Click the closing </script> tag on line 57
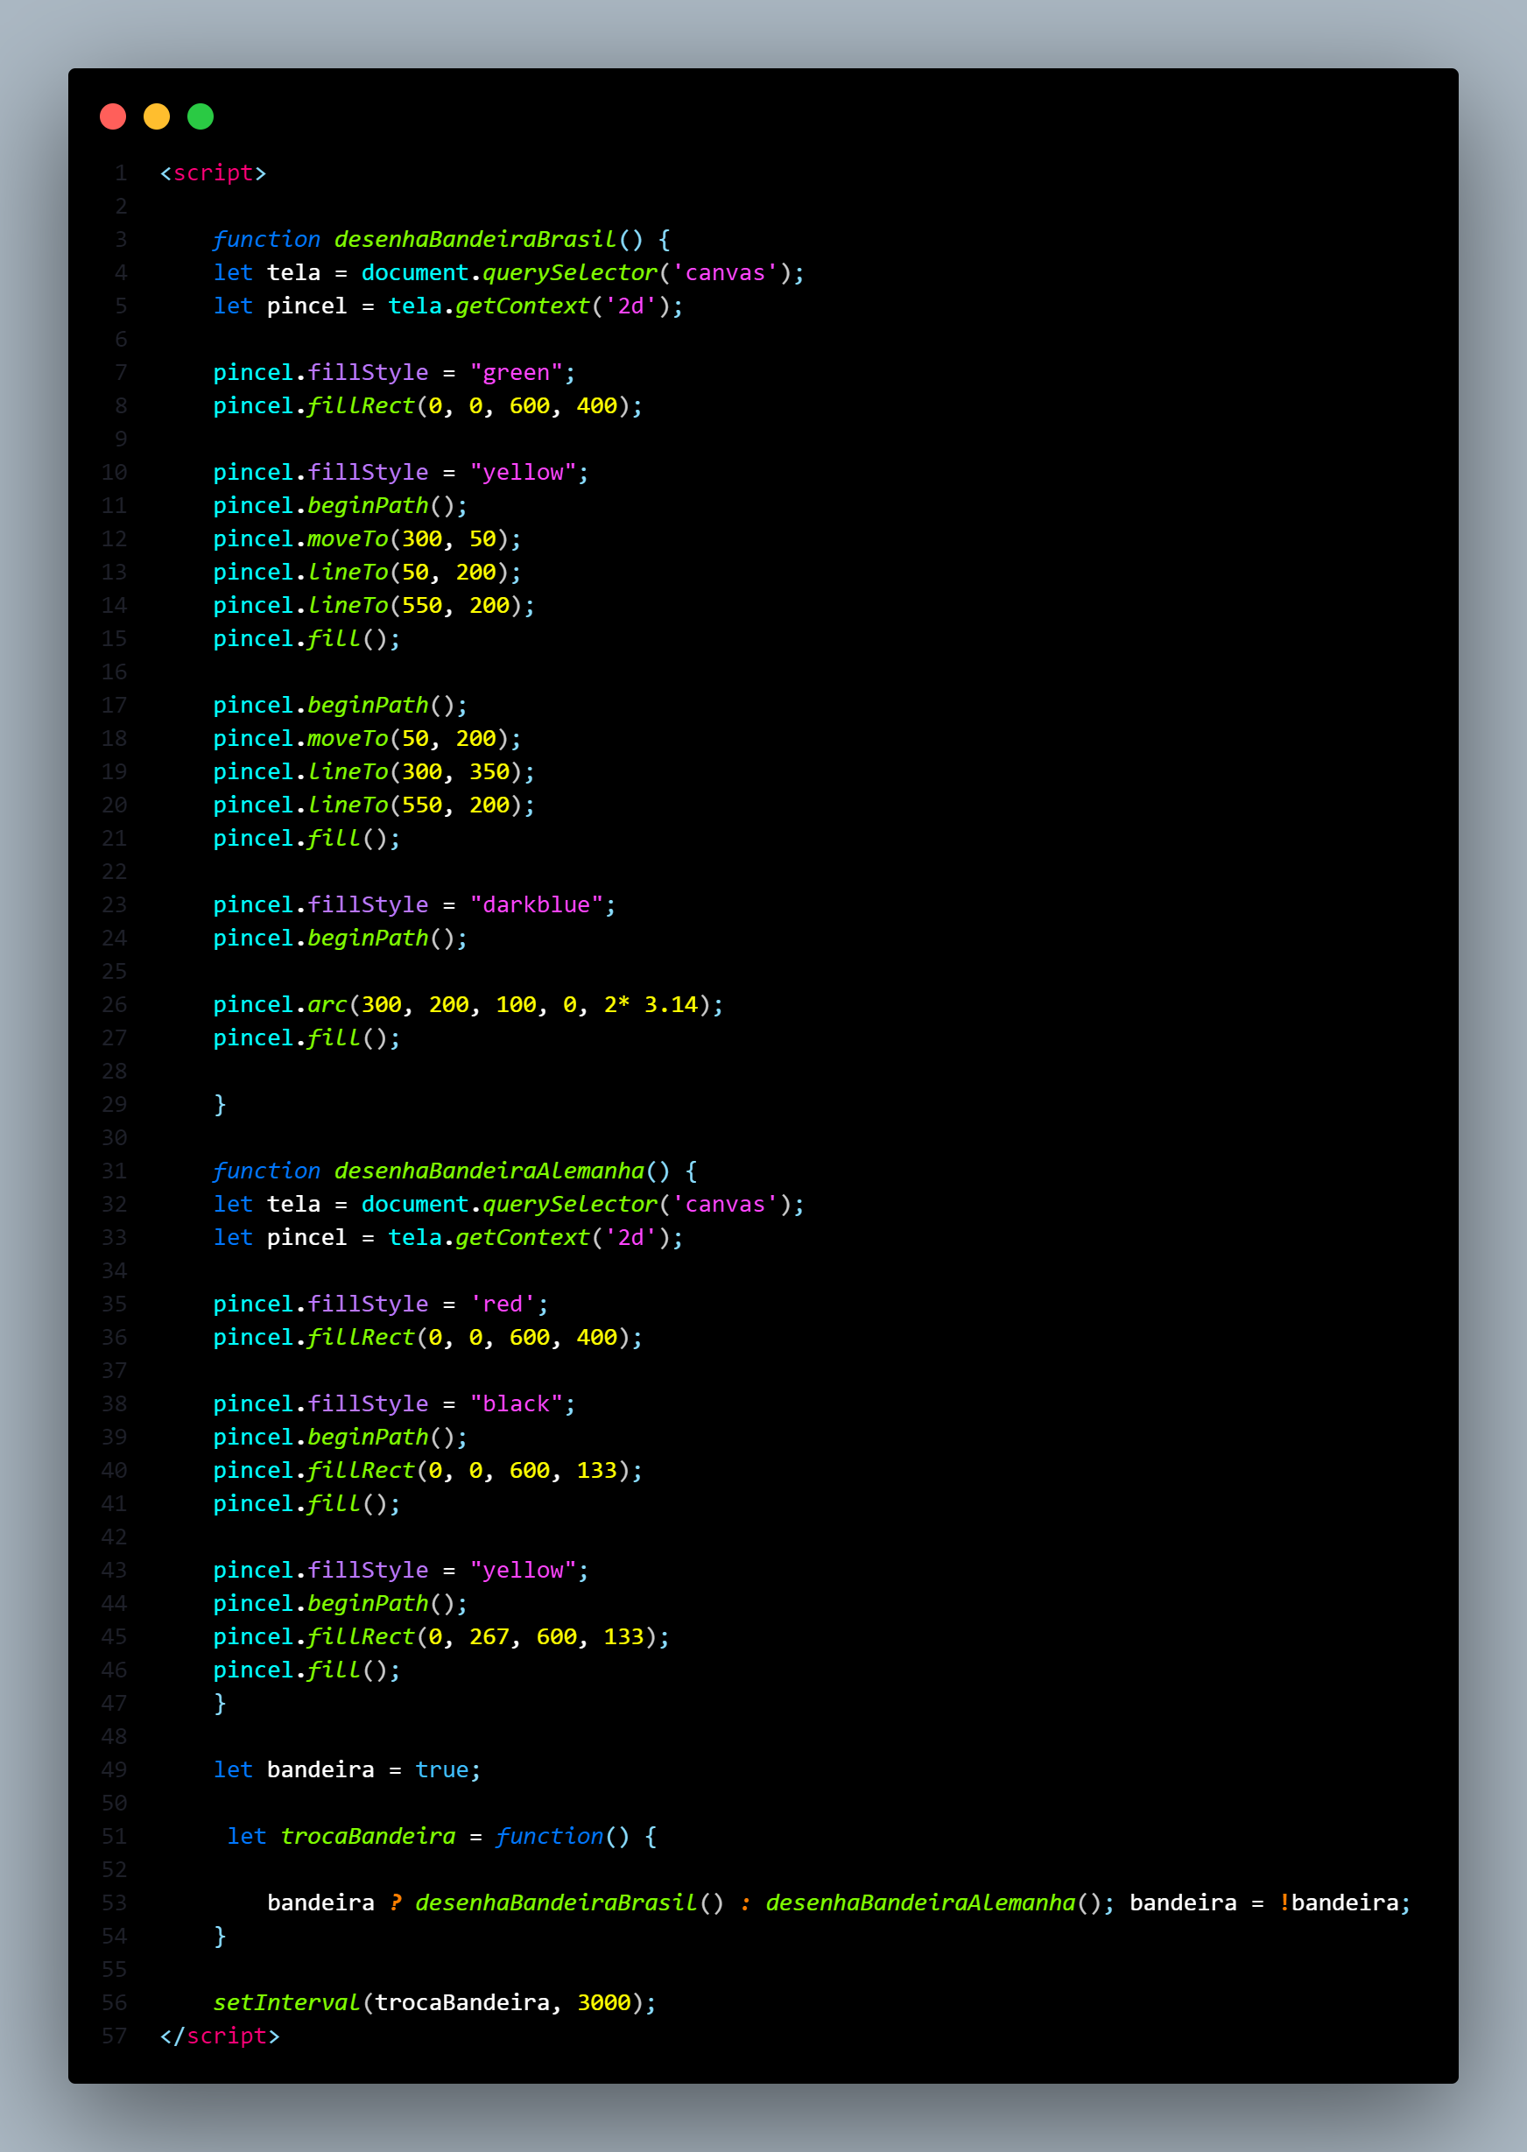 (220, 2036)
